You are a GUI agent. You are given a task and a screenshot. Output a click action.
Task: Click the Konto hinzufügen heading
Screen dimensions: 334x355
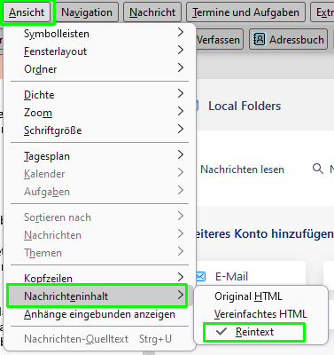coord(264,233)
